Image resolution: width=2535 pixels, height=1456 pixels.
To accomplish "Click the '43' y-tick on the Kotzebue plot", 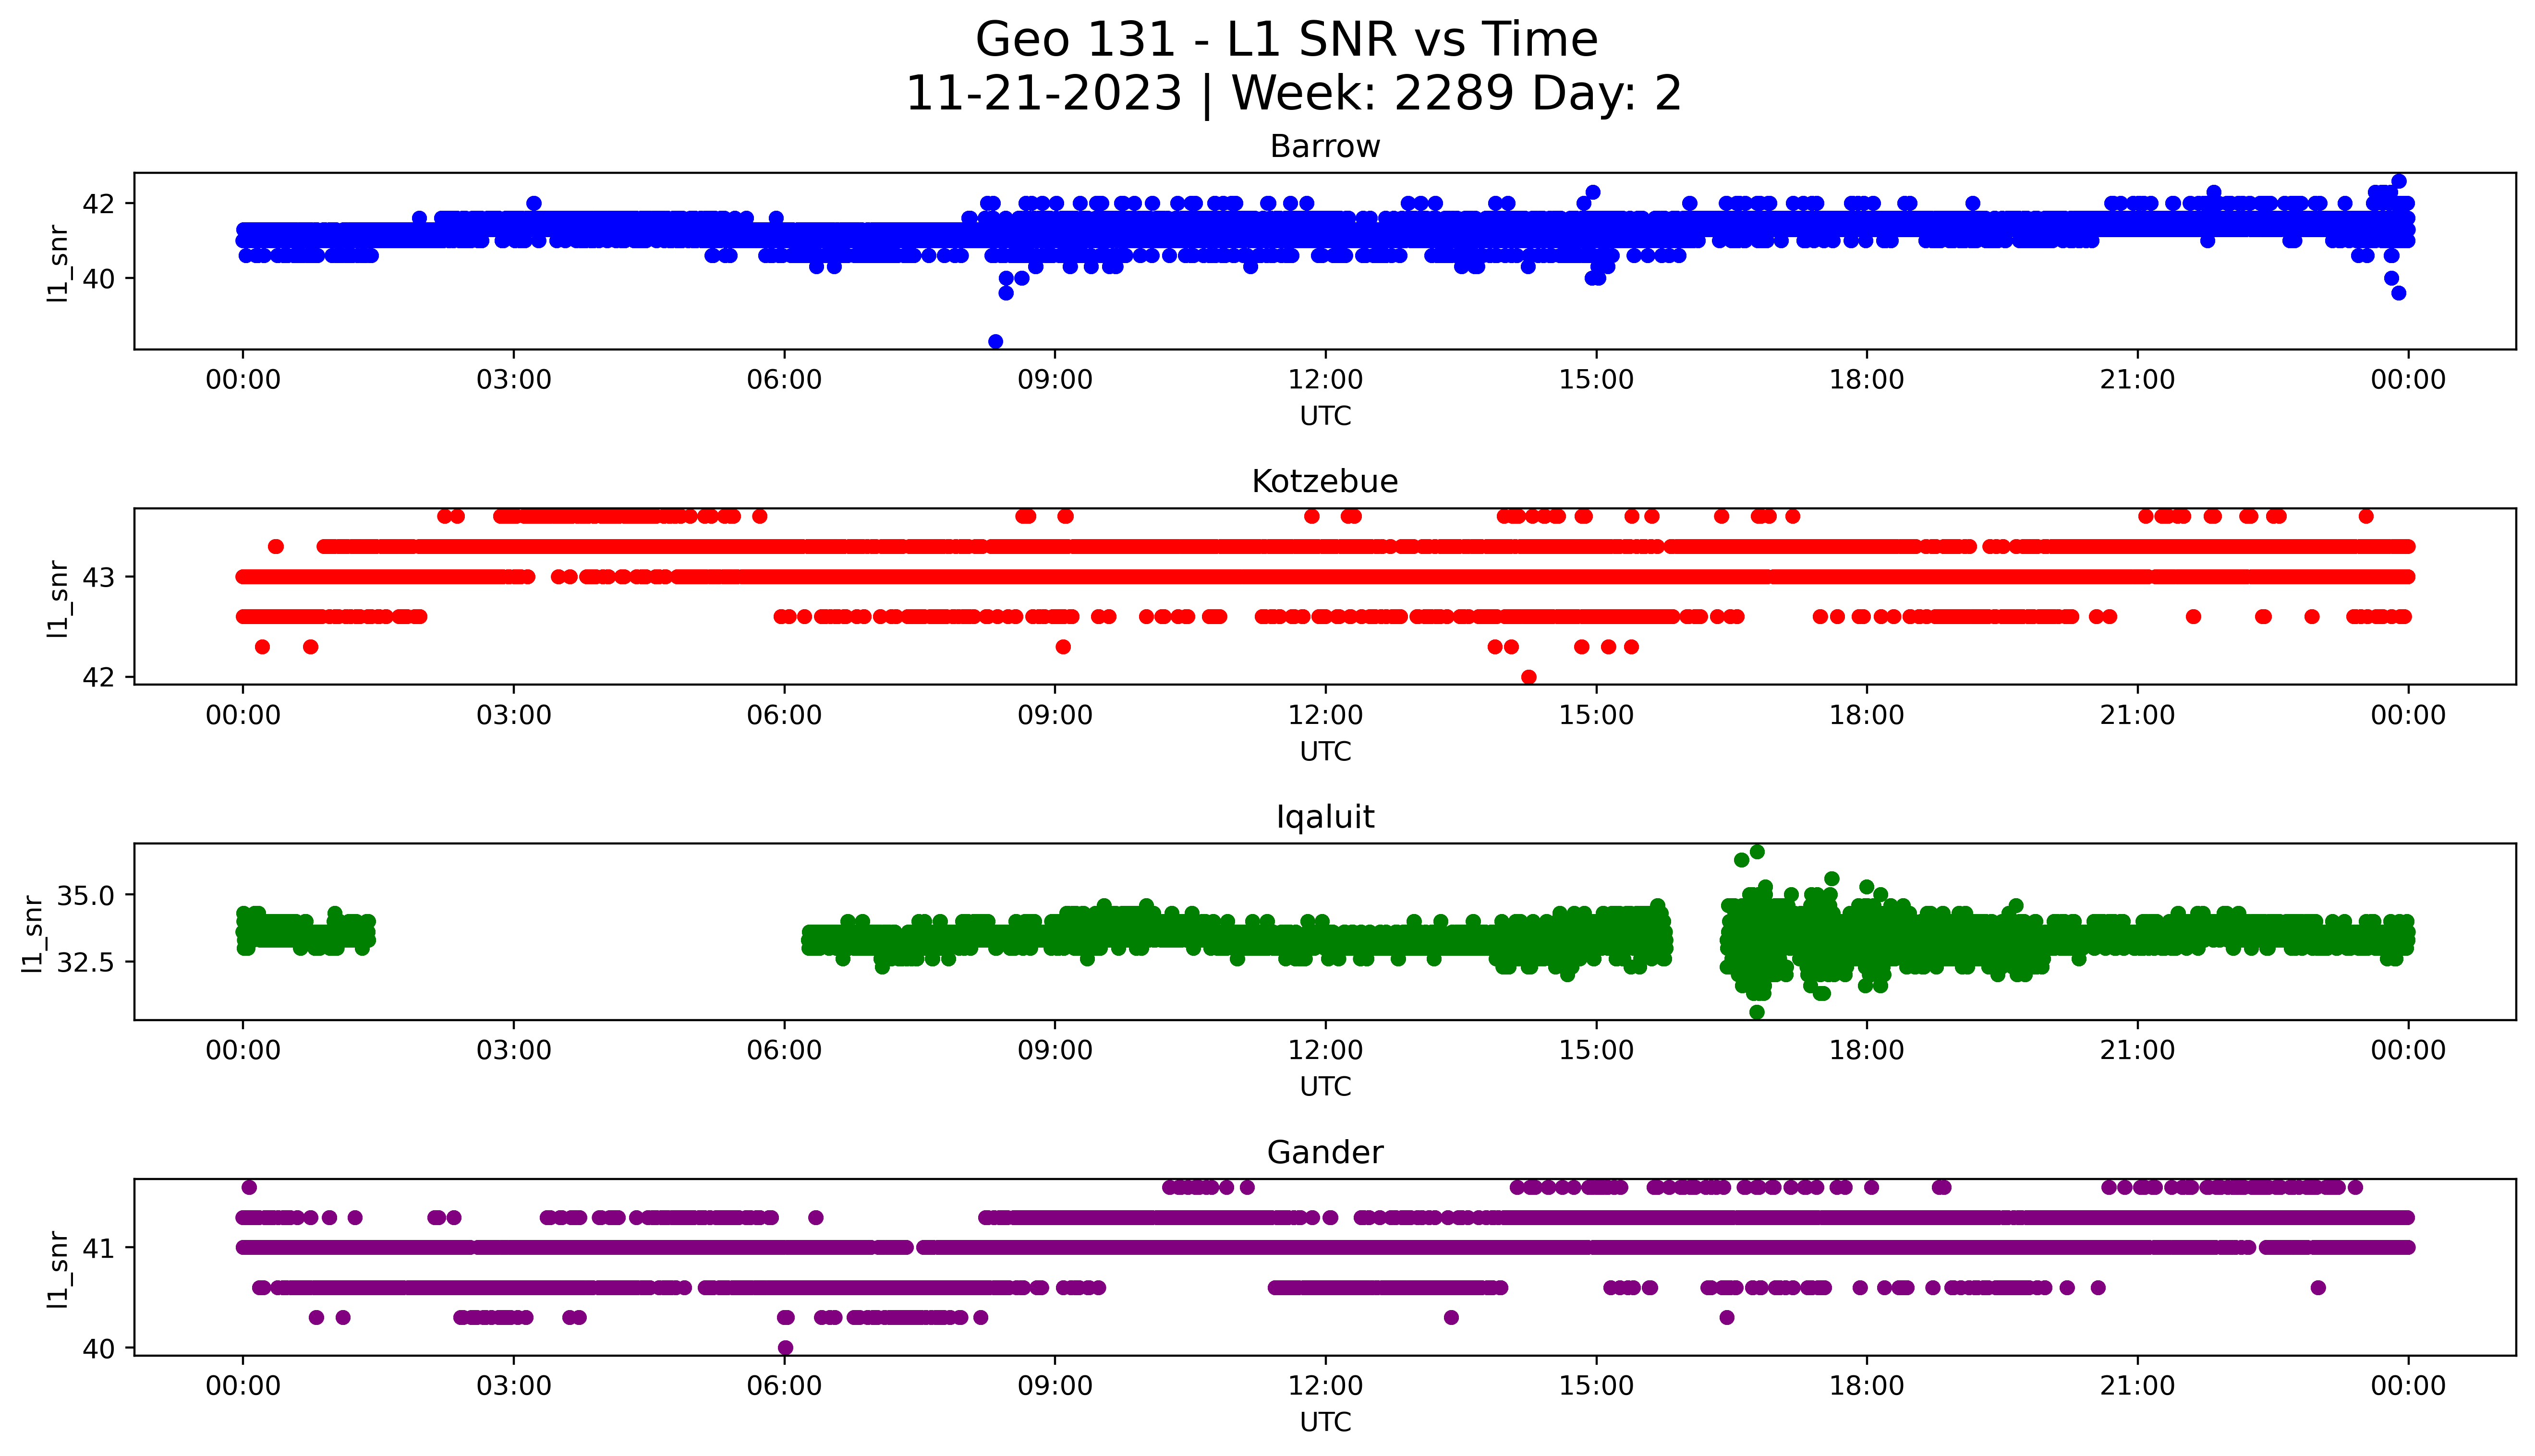I will coord(99,577).
